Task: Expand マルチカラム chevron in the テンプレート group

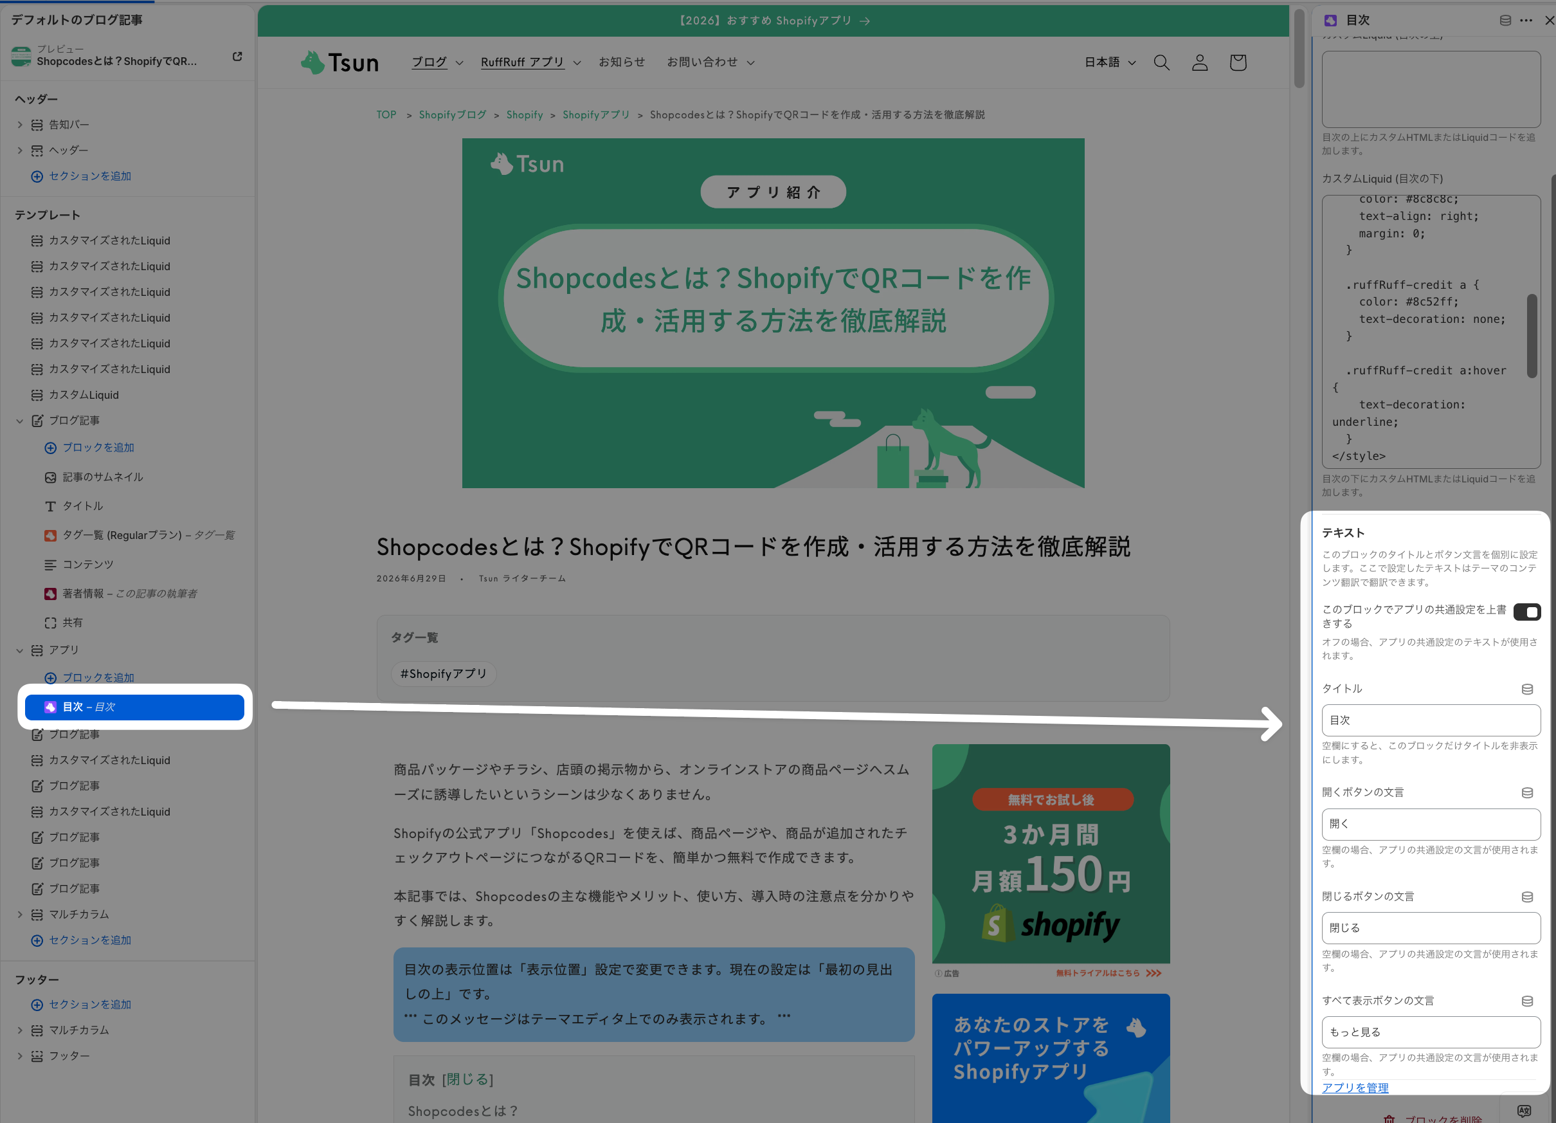Action: [20, 915]
